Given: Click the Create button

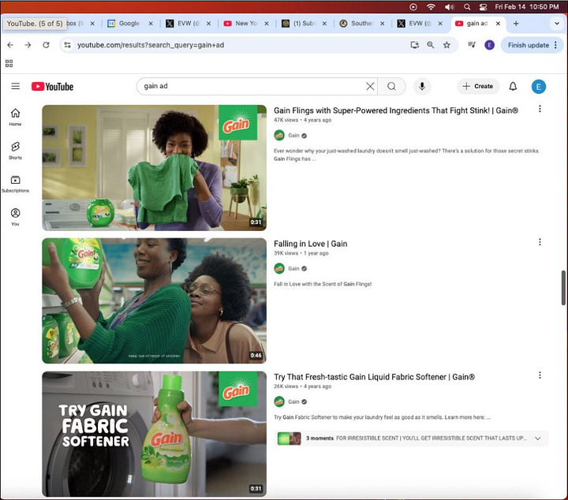Looking at the screenshot, I should [x=478, y=86].
